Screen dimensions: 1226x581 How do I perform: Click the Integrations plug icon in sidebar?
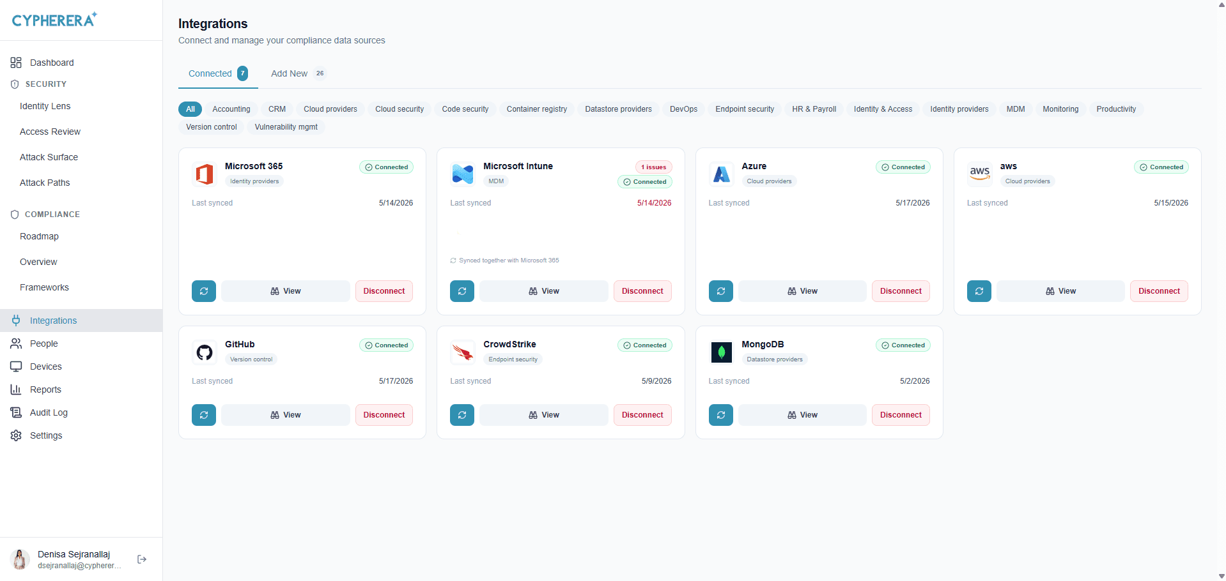pos(16,321)
